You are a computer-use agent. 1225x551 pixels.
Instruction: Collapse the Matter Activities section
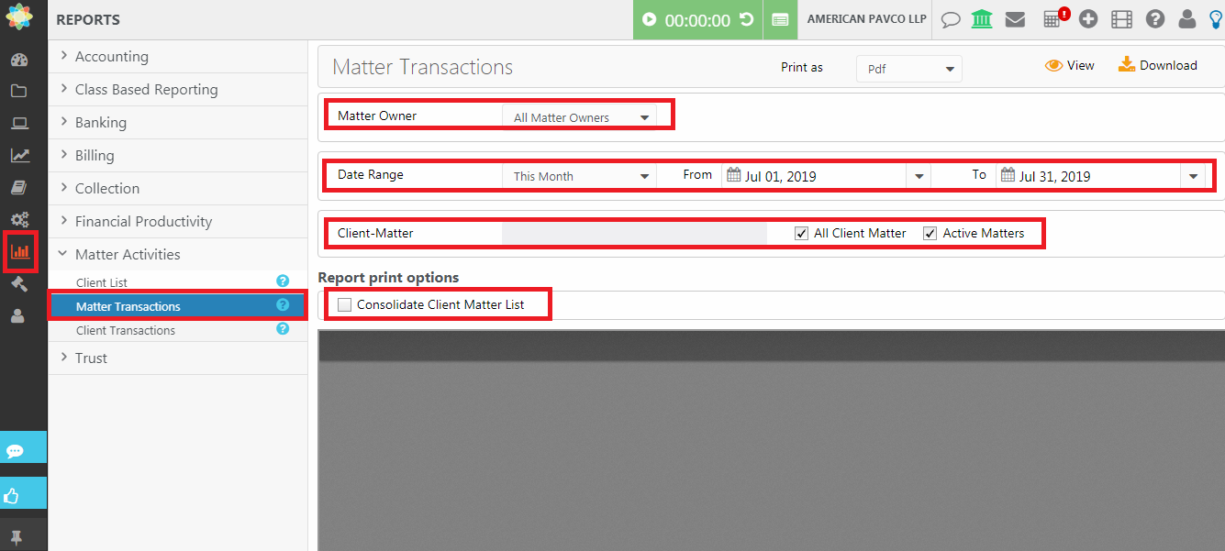128,254
